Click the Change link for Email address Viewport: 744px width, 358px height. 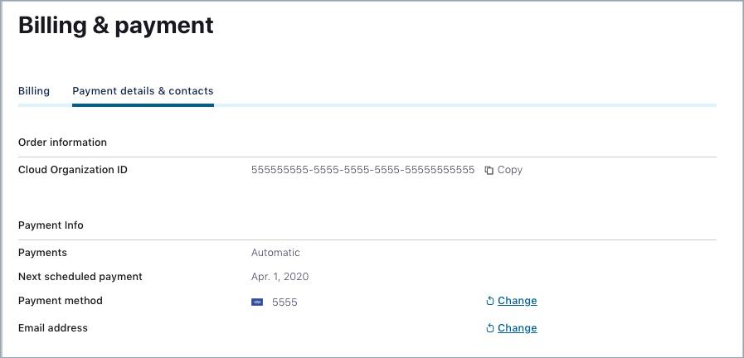[x=517, y=328]
